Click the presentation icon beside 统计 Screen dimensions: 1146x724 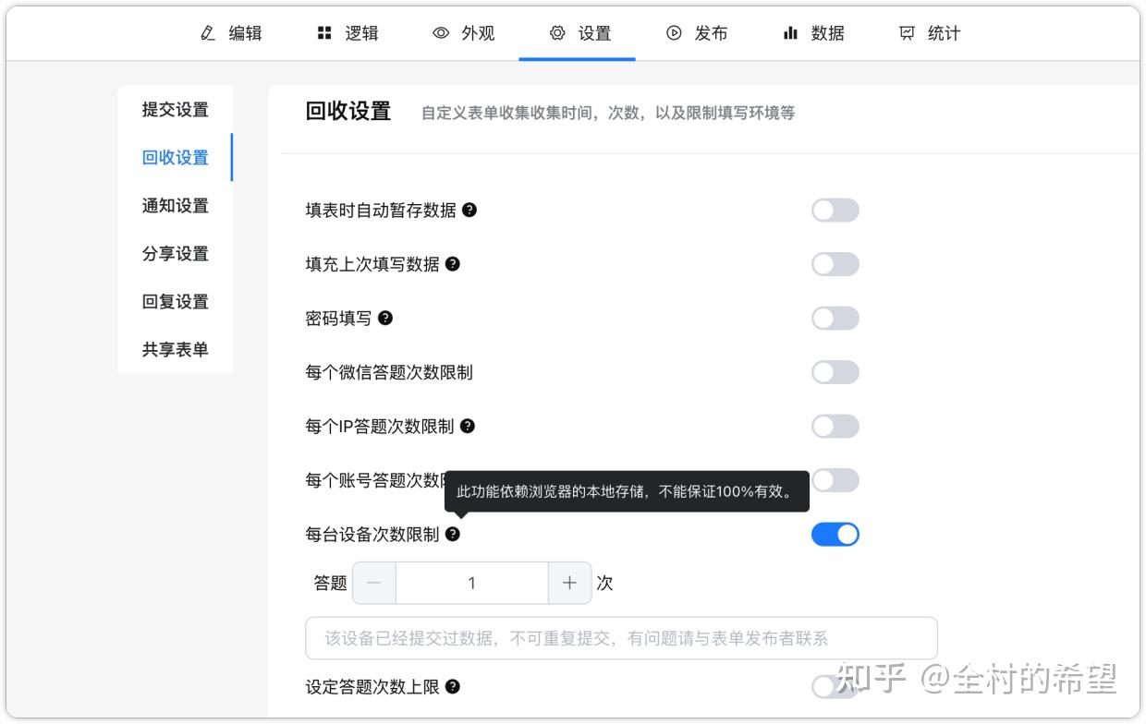pyautogui.click(x=907, y=33)
